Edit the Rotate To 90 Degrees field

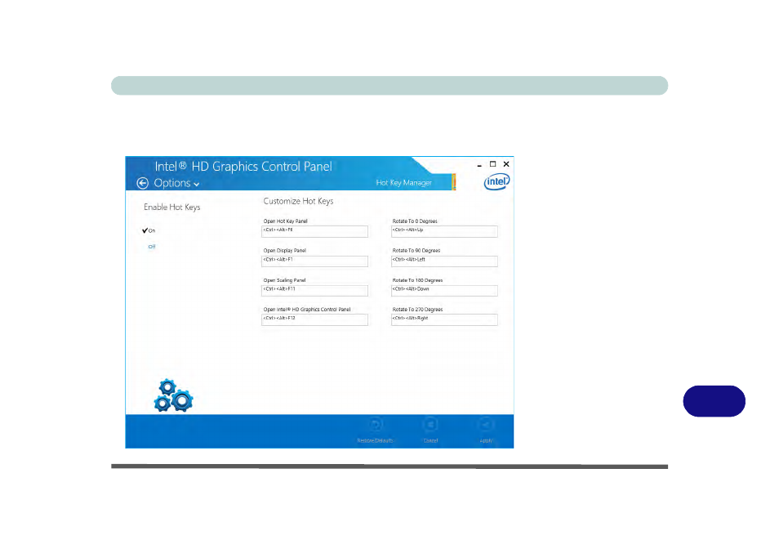(x=444, y=261)
